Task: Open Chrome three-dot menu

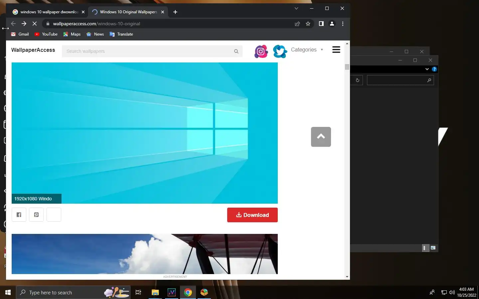Action: point(343,24)
